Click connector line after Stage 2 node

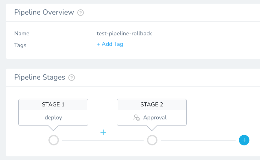tap(198, 140)
